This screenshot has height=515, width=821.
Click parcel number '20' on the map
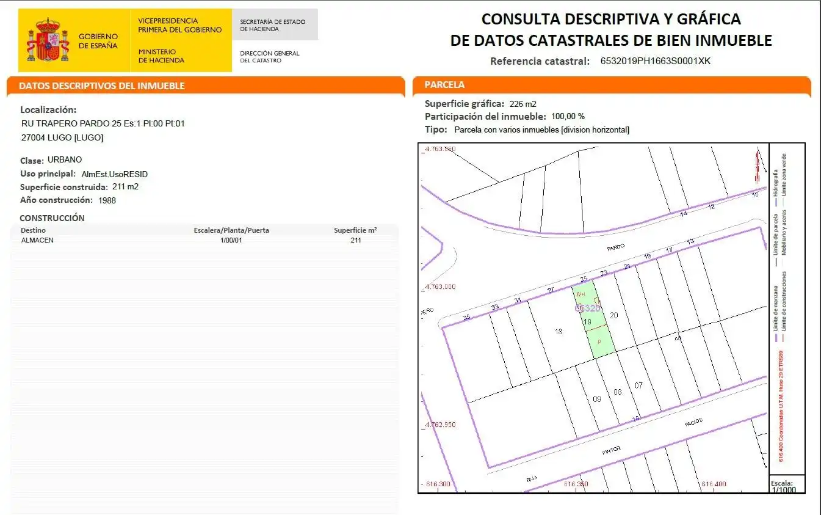tap(614, 315)
